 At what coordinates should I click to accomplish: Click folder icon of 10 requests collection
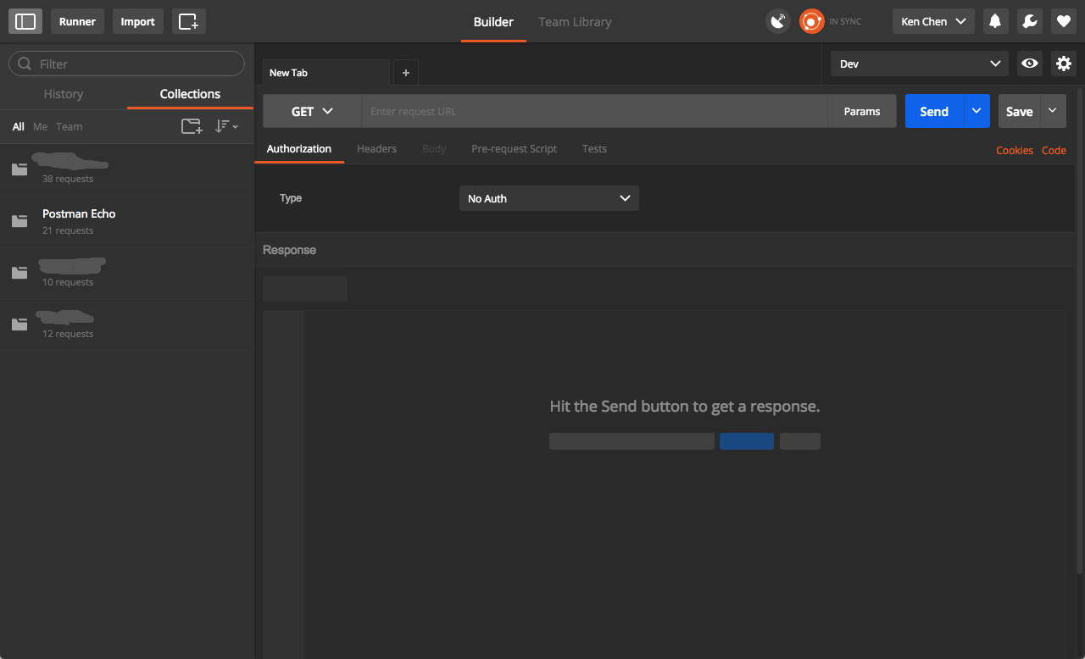[x=19, y=273]
